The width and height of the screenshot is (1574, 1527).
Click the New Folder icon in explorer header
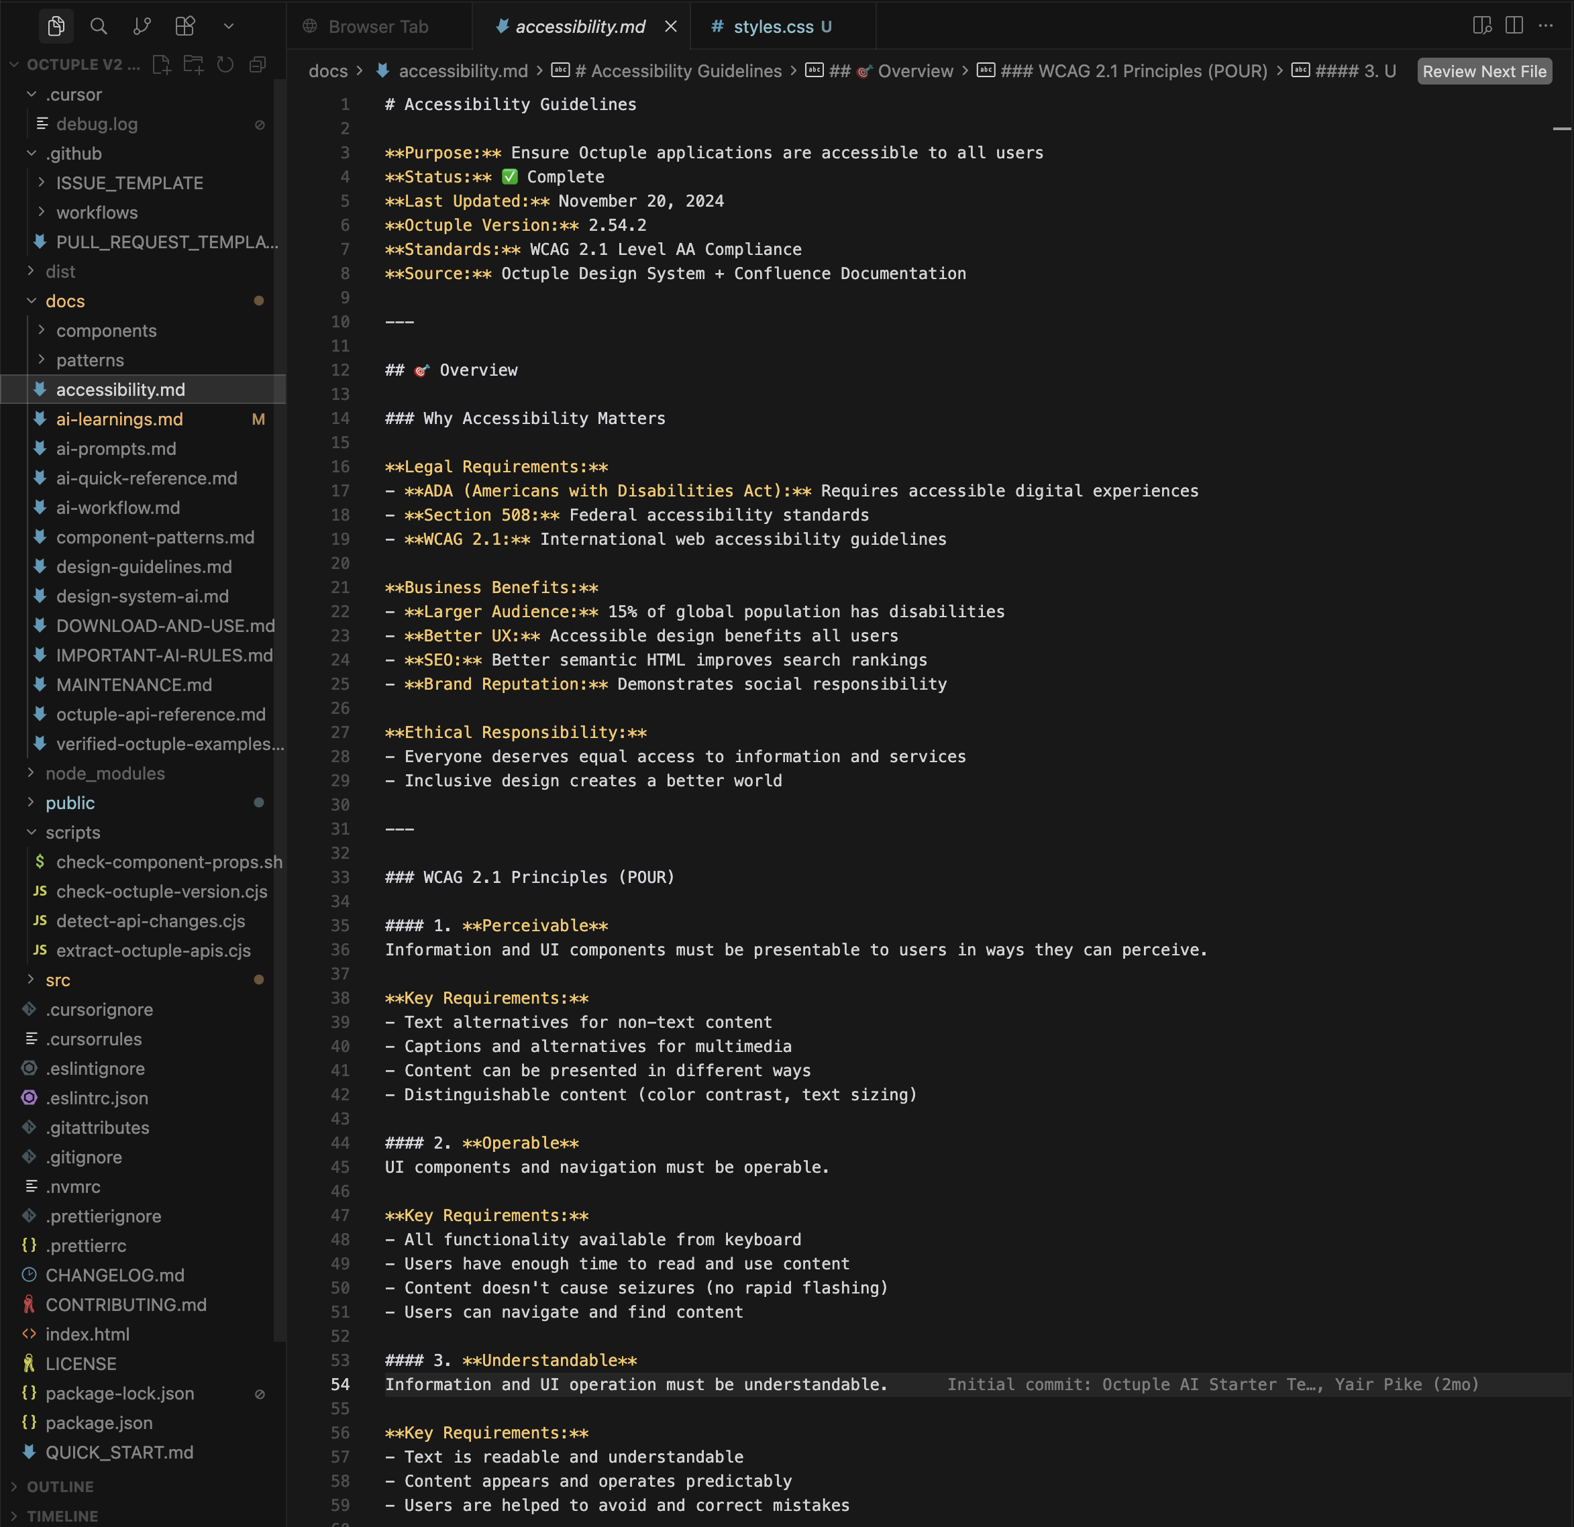pyautogui.click(x=193, y=65)
